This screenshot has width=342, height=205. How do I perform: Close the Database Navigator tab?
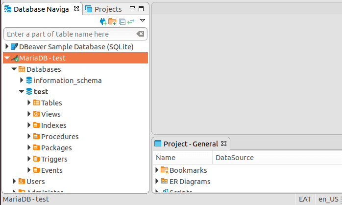[x=76, y=9]
